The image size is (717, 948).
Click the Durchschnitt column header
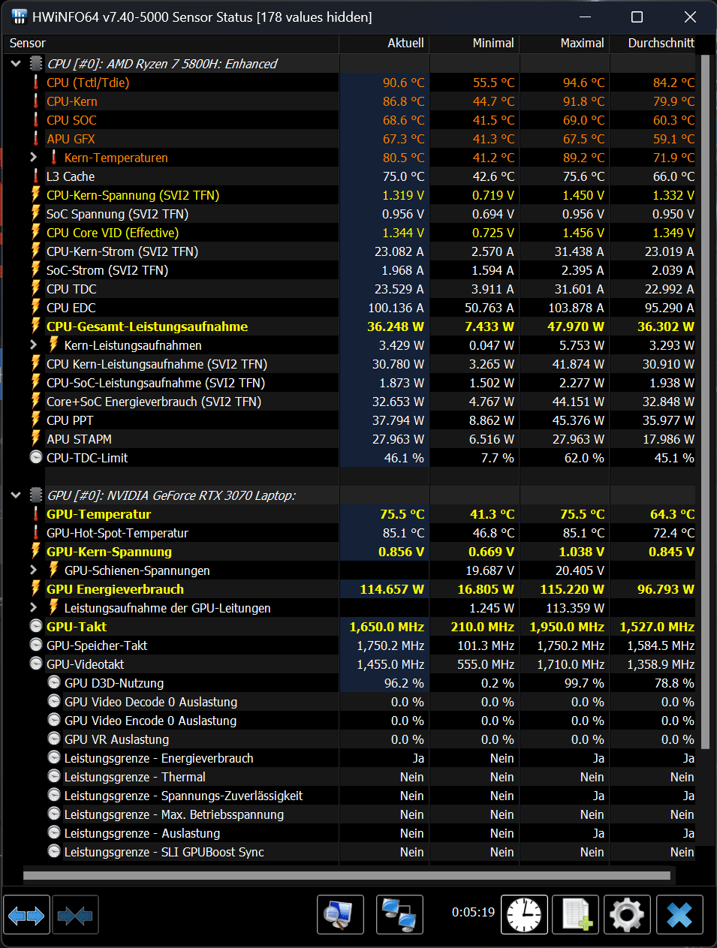pos(653,44)
